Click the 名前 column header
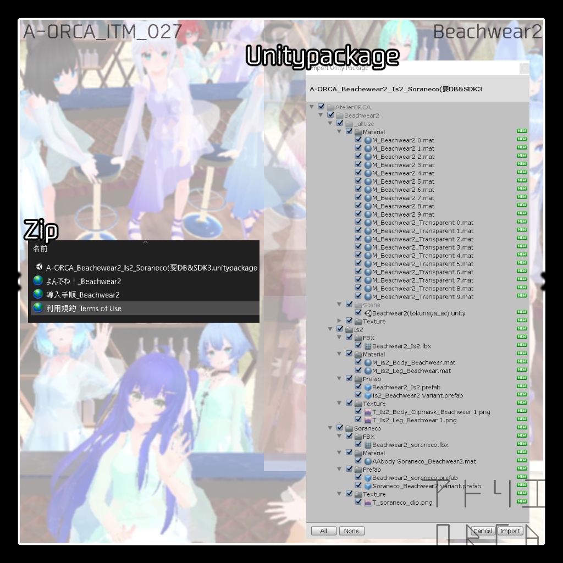The height and width of the screenshot is (563, 563). 40,249
